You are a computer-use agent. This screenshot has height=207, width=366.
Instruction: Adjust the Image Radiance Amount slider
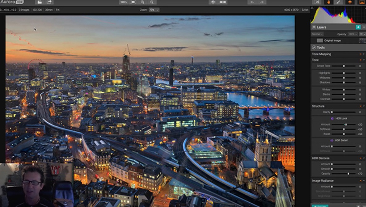343,187
